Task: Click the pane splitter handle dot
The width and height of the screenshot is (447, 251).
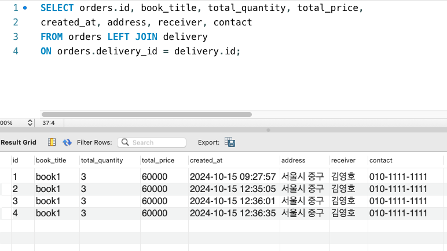Action: (x=268, y=130)
